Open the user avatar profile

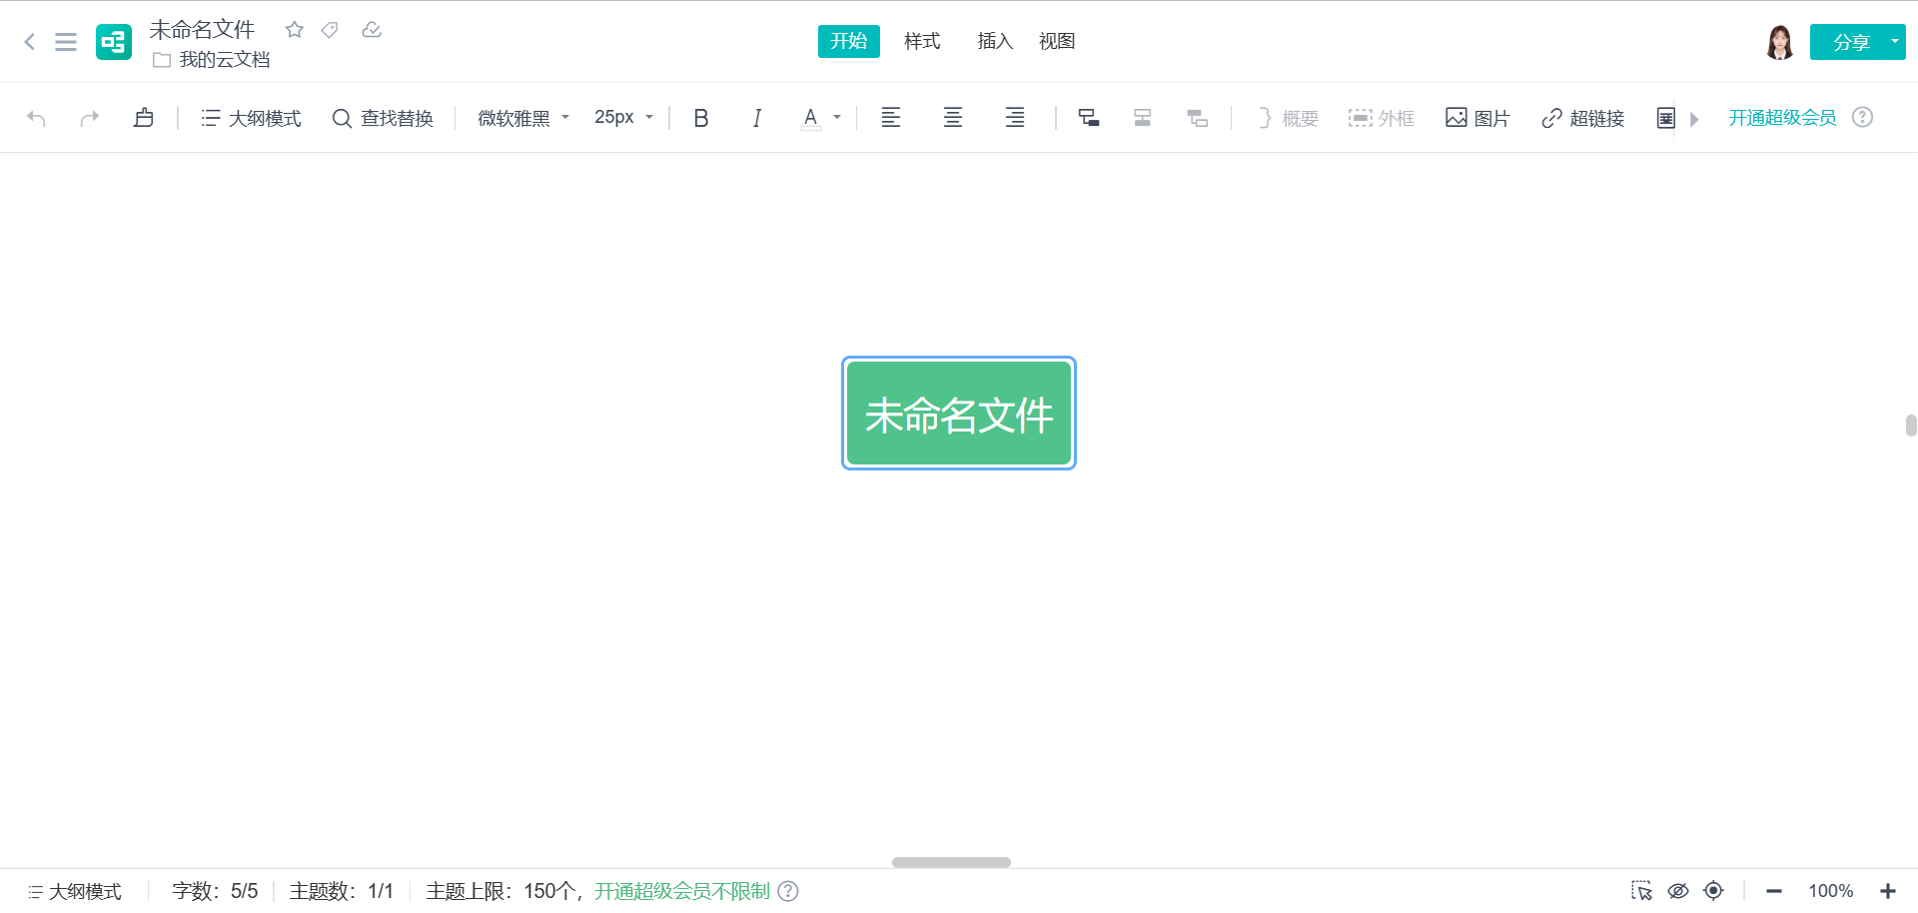[x=1779, y=42]
